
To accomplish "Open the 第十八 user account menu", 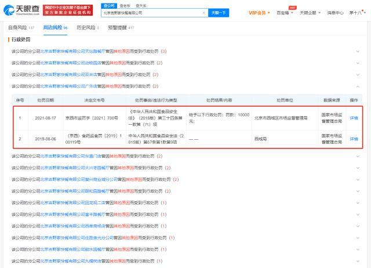I will click(x=358, y=13).
